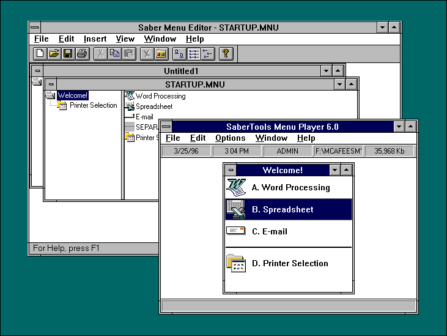Click the Printer Selection icon in tree pane
This screenshot has width=447, height=336.
(x=62, y=105)
